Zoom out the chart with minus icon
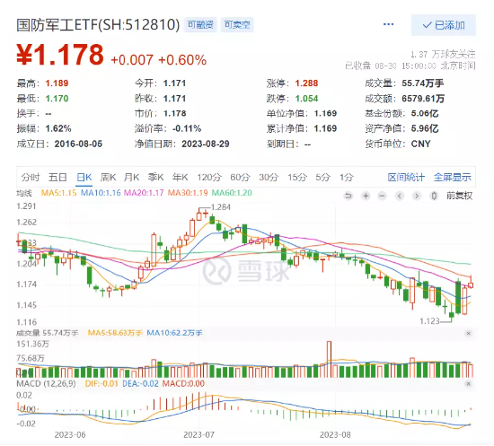This screenshot has height=446, width=494. click(x=382, y=197)
